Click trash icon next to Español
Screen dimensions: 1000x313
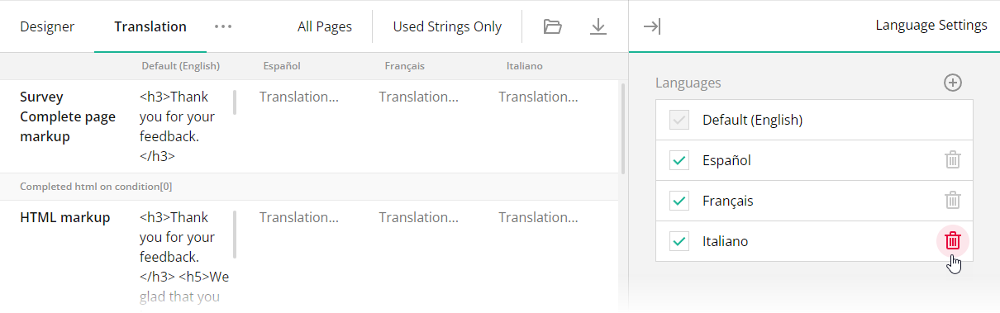pos(953,160)
